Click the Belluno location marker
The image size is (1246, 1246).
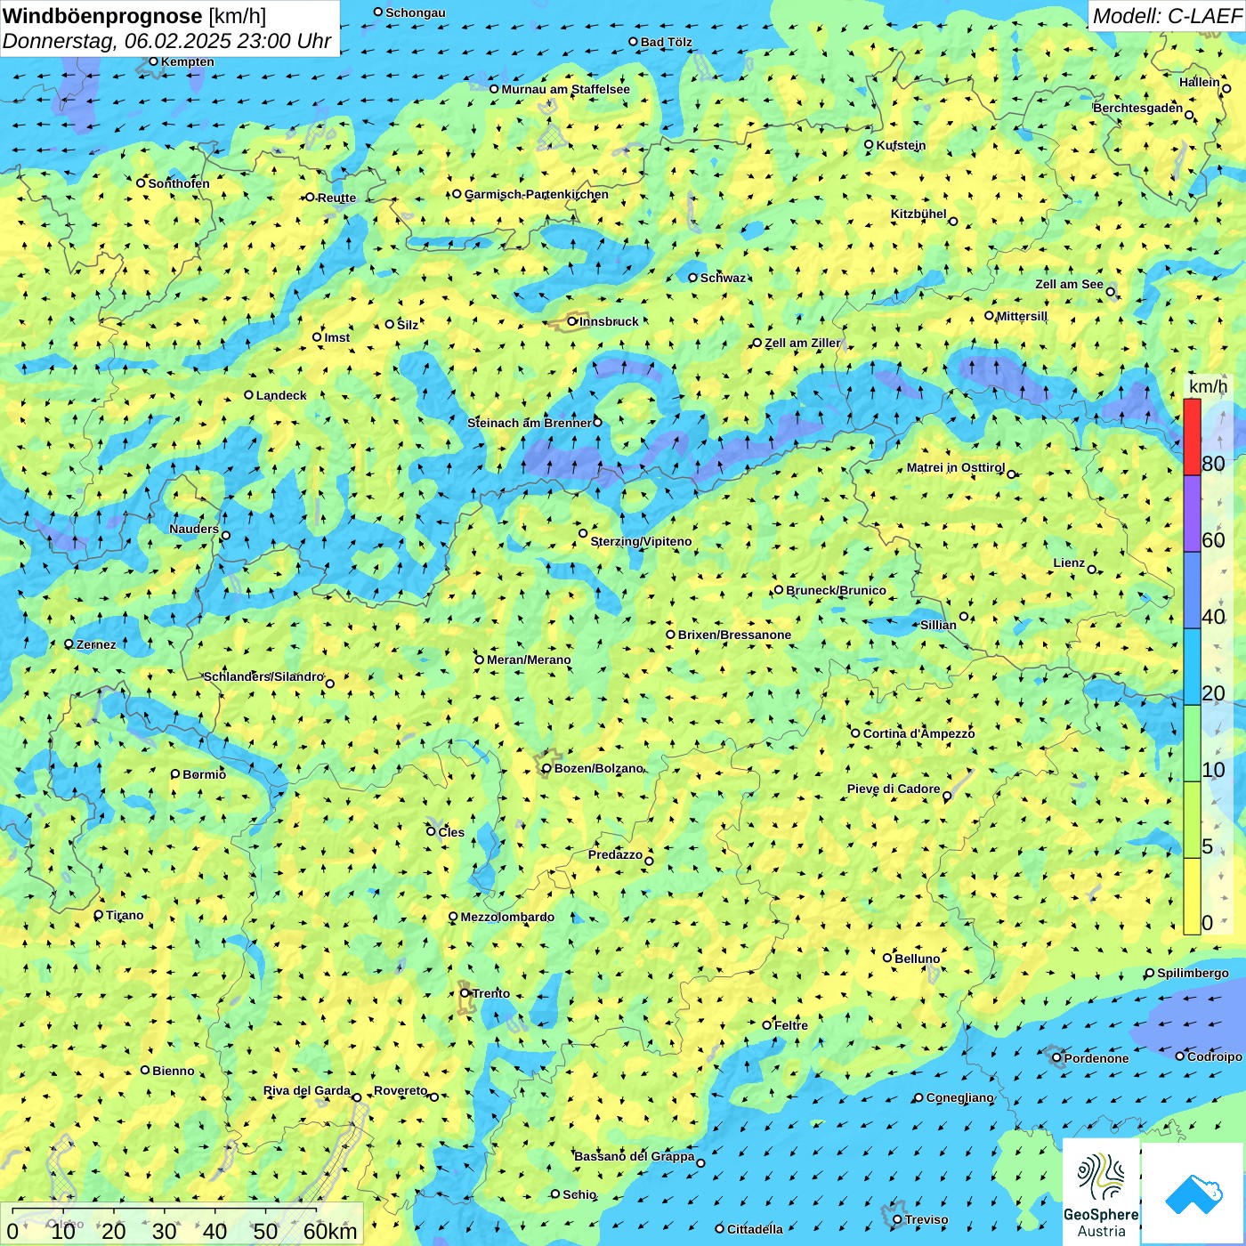tap(886, 958)
